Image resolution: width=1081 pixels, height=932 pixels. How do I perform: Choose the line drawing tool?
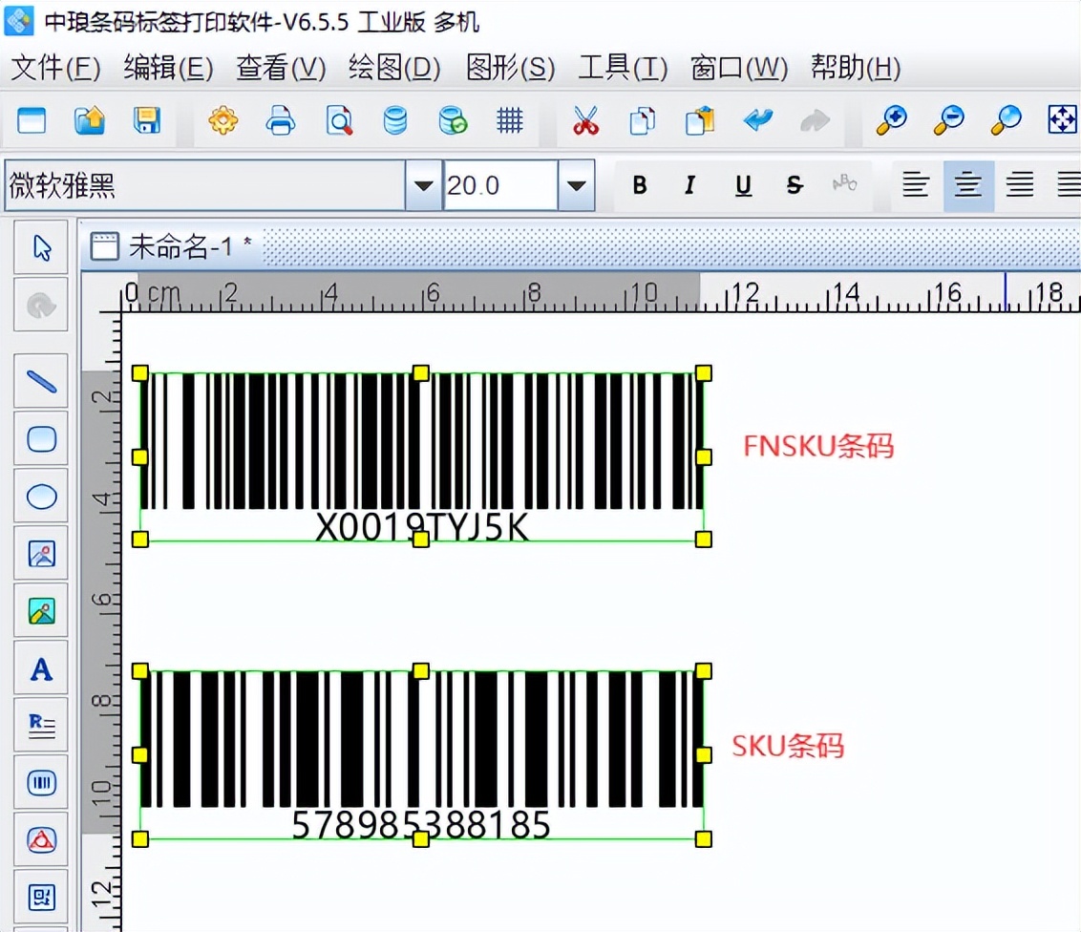pos(40,381)
